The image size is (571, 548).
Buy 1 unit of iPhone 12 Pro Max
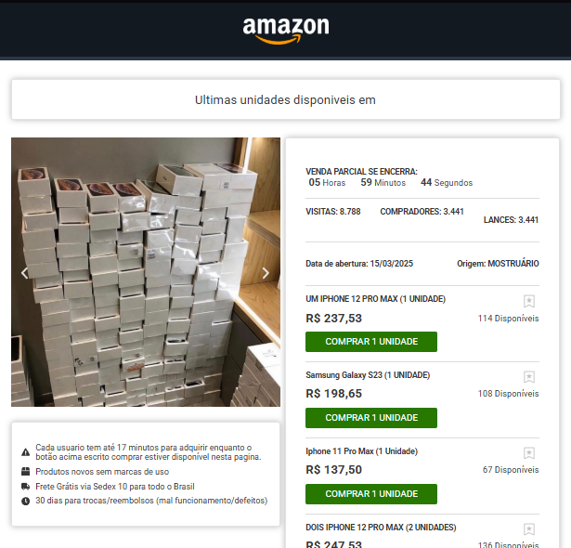(x=371, y=342)
